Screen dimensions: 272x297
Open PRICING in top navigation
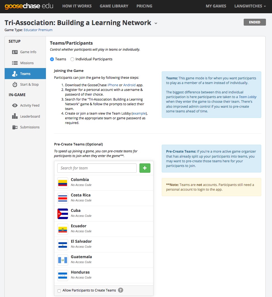144,6
